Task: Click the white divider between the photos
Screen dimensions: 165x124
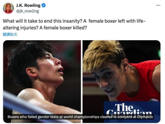Action: point(82,81)
